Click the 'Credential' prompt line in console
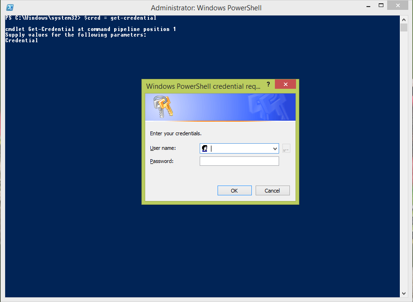The width and height of the screenshot is (413, 302). [x=22, y=40]
